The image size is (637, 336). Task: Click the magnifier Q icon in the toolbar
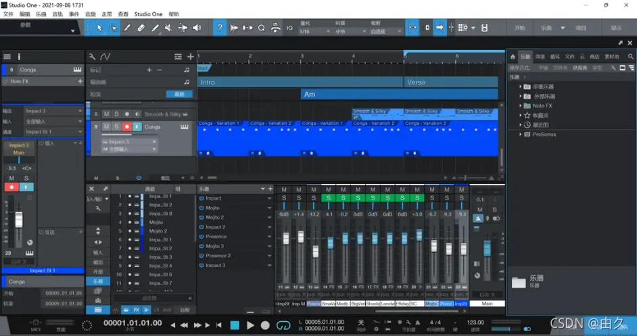click(261, 28)
